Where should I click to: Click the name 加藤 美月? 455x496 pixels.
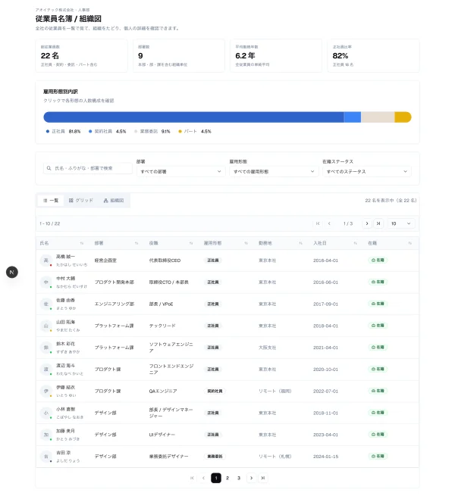tap(65, 431)
